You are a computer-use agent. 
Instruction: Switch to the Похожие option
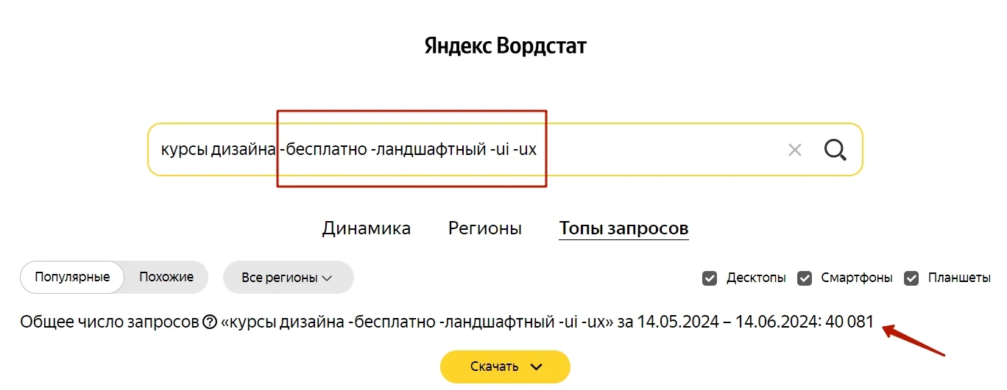tap(166, 277)
